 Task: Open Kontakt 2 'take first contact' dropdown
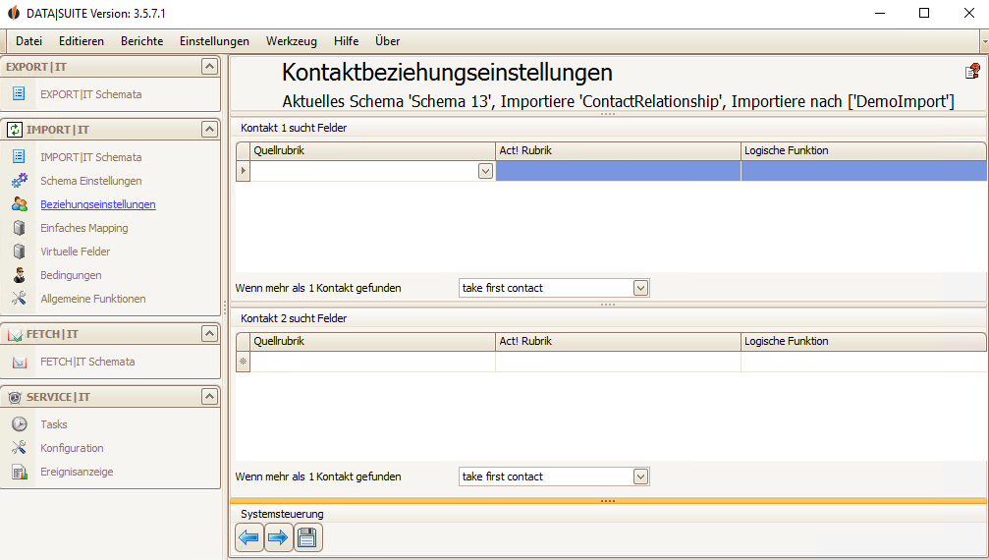pyautogui.click(x=640, y=476)
